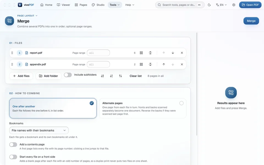Click the Add files button
264x165 pixels.
pyautogui.click(x=21, y=76)
